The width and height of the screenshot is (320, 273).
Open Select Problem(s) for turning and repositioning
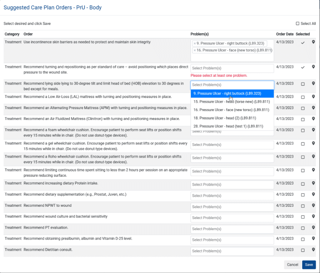coord(232,68)
